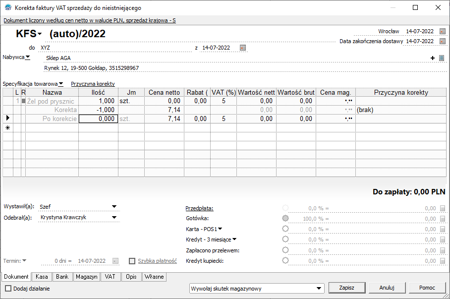The image size is (450, 299).
Task: Open calendar icon beside Termin date
Action: pos(115,261)
